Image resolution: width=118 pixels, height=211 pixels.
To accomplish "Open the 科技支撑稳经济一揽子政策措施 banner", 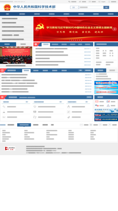I will [106, 87].
